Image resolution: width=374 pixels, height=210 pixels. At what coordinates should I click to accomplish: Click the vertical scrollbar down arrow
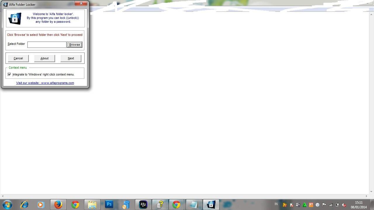[x=371, y=192]
